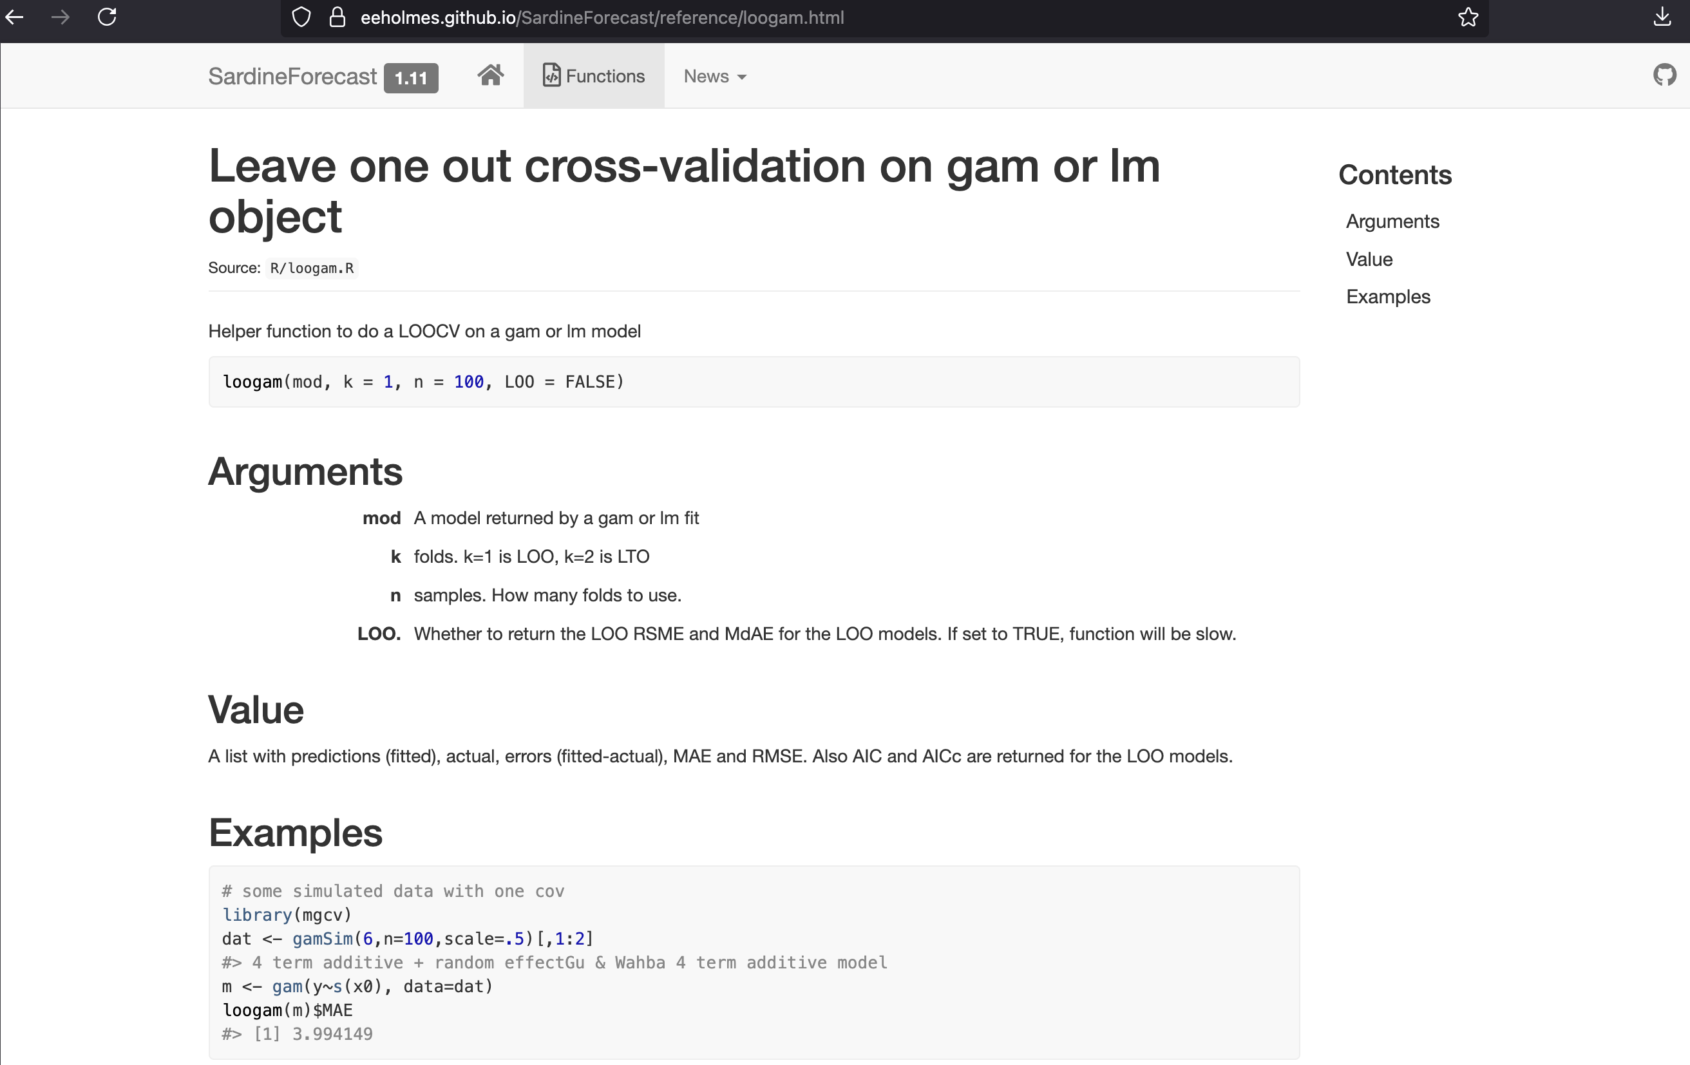Click the browser forward arrow

pyautogui.click(x=61, y=17)
